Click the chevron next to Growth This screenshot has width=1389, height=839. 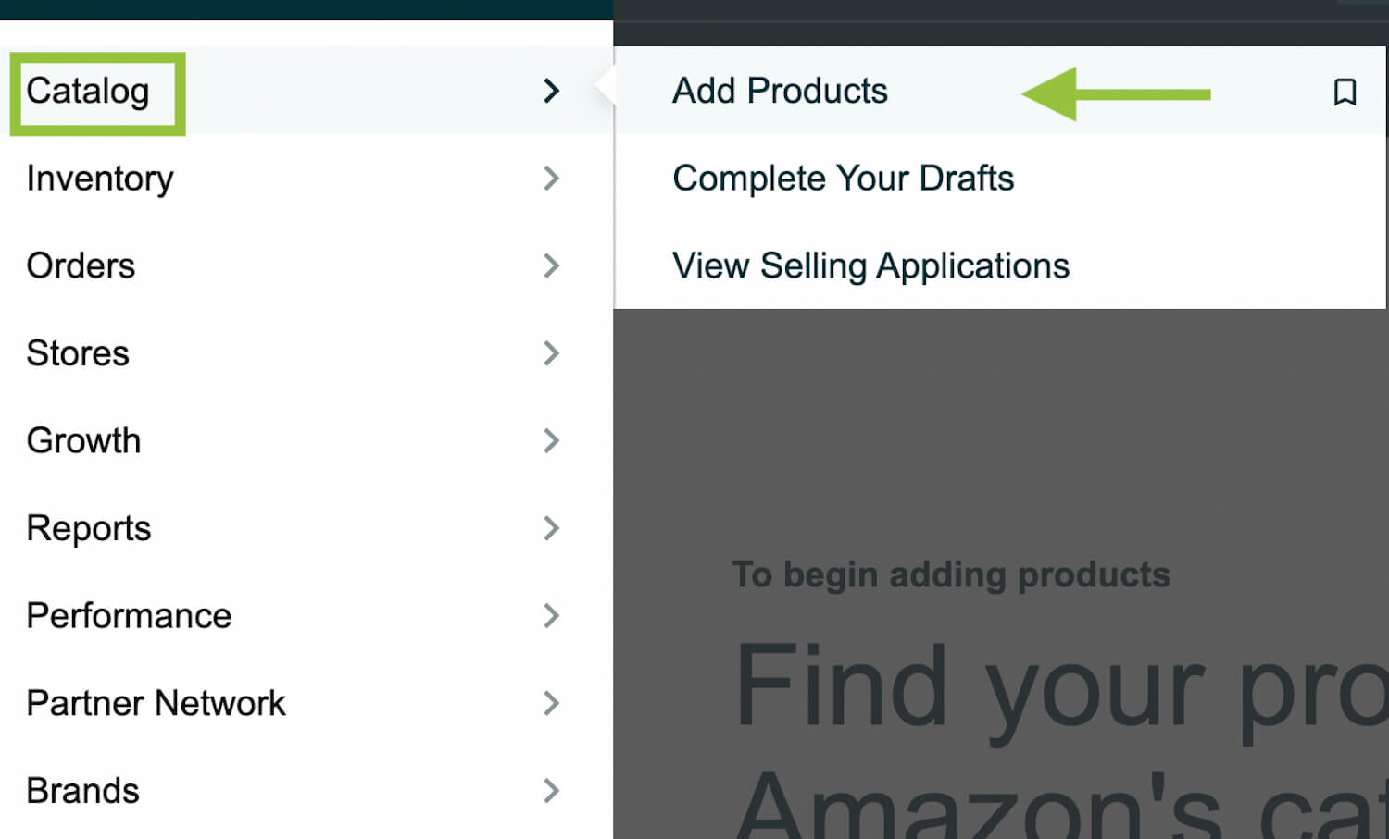pos(551,440)
